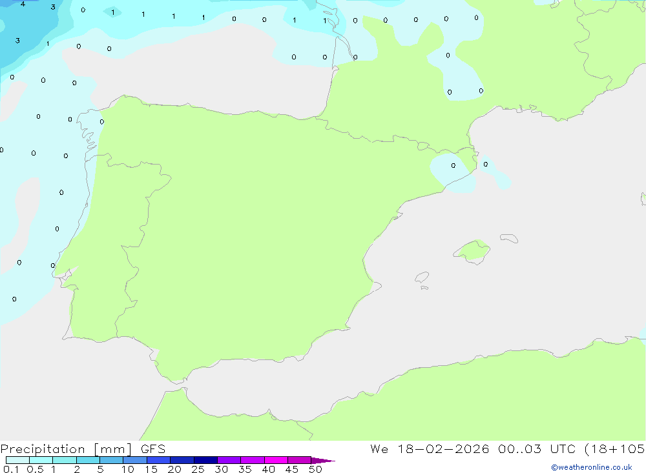
Task: Choose the 35–40 mm legend color box
Action: point(253,460)
